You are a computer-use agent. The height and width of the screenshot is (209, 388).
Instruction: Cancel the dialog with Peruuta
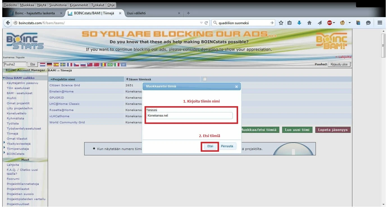227,146
